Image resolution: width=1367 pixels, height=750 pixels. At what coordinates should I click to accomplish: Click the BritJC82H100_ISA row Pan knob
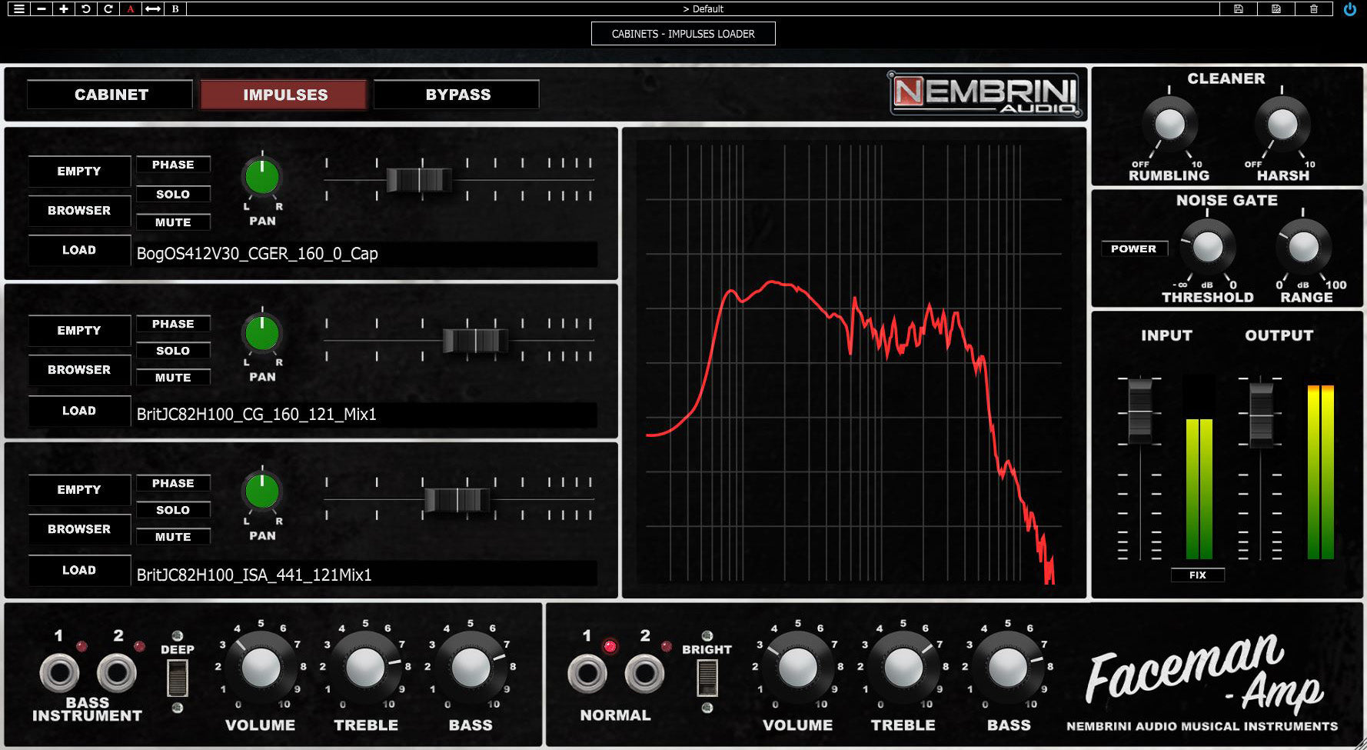pyautogui.click(x=262, y=492)
